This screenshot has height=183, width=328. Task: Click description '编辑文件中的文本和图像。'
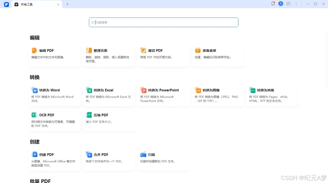48,57
